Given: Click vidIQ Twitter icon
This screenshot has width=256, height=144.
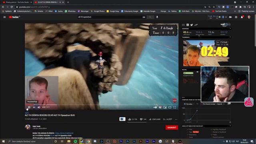Looking at the screenshot, I should pos(192,25).
